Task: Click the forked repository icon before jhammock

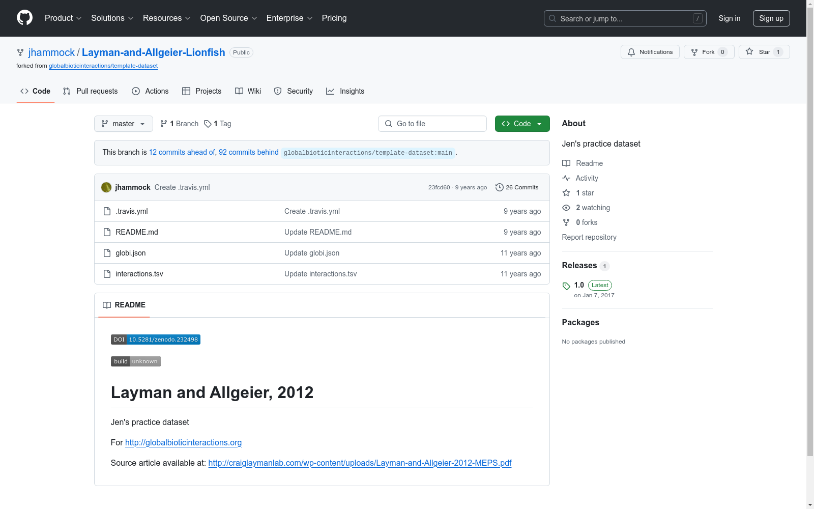Action: [20, 52]
